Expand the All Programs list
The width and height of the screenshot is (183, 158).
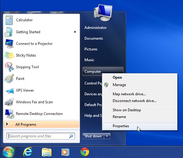pos(41,124)
